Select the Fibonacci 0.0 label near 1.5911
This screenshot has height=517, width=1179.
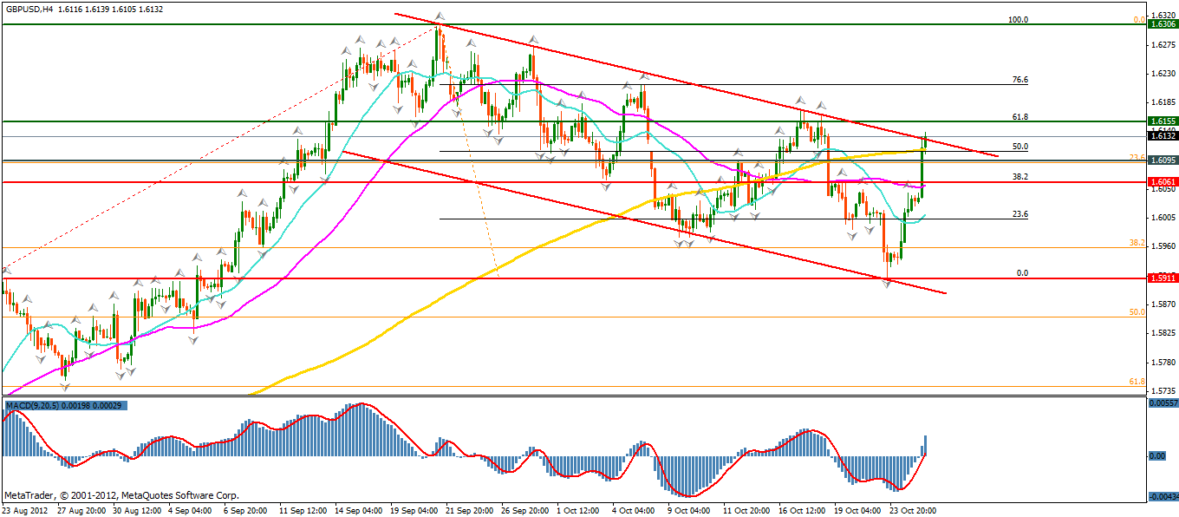click(x=1022, y=272)
